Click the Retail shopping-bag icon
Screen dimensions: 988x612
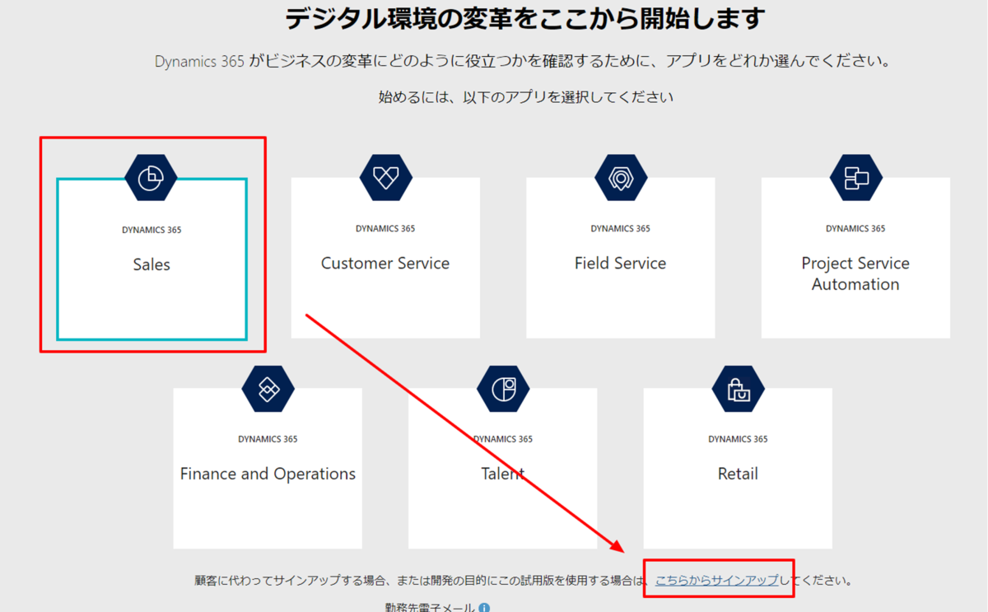739,389
